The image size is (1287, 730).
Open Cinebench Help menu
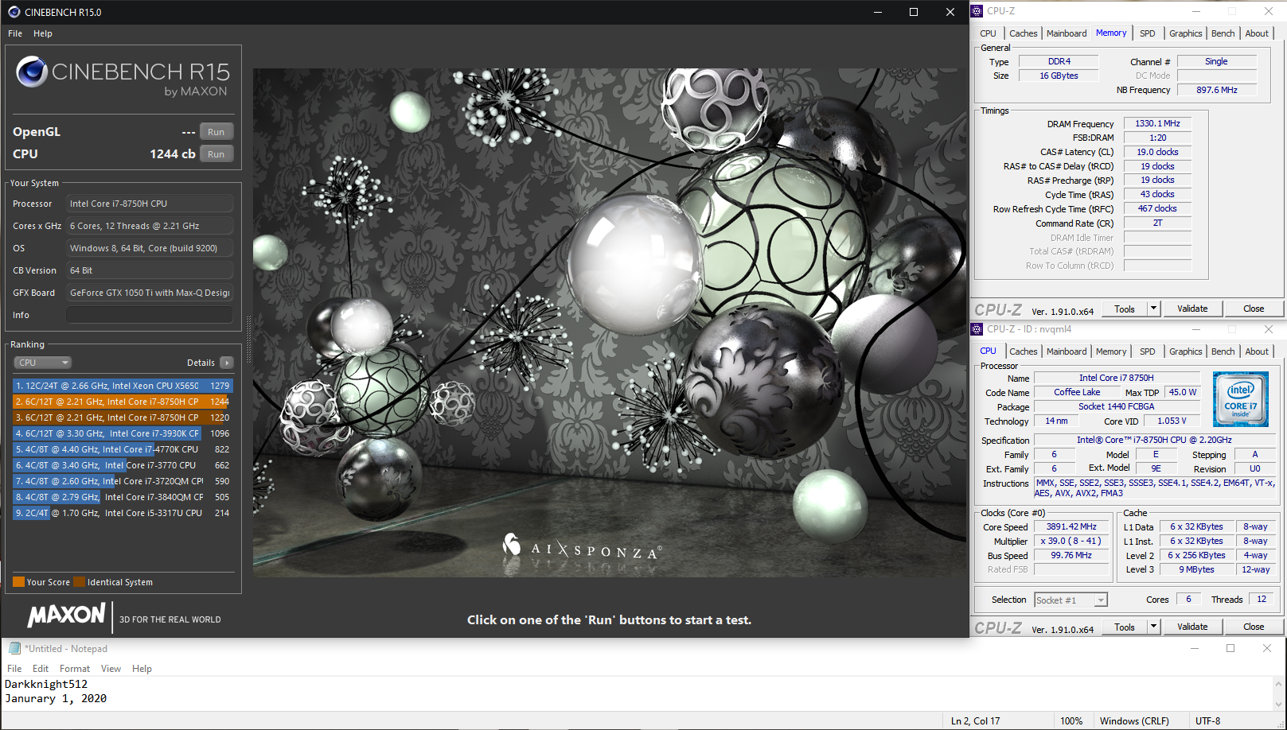pyautogui.click(x=43, y=33)
